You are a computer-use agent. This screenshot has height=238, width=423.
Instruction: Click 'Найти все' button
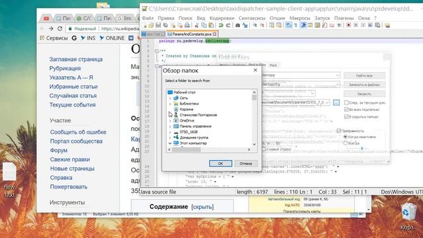pyautogui.click(x=364, y=75)
